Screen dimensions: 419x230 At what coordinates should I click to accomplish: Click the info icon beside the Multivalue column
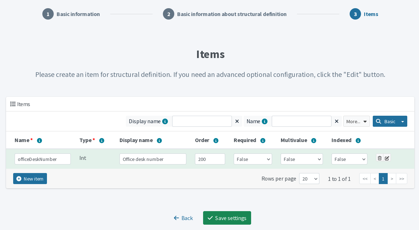click(313, 140)
